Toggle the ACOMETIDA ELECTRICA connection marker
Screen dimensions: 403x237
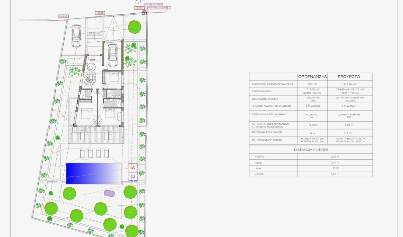(x=158, y=8)
